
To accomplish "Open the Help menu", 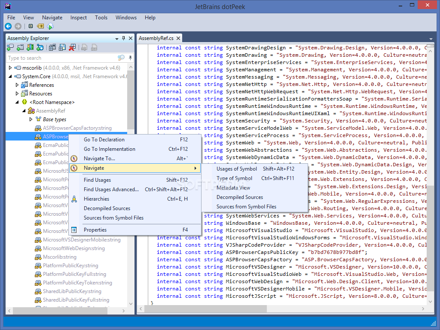I will pyautogui.click(x=150, y=17).
